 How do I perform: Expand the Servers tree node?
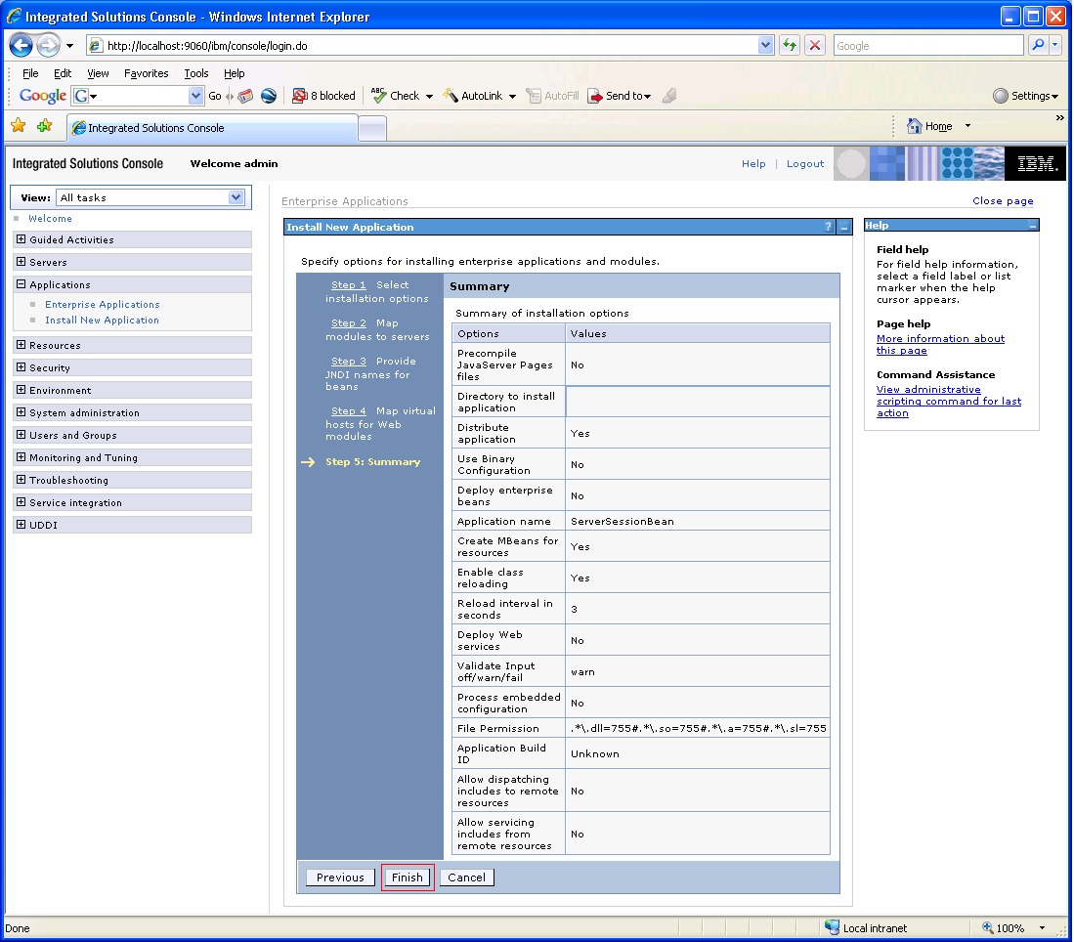click(x=21, y=262)
